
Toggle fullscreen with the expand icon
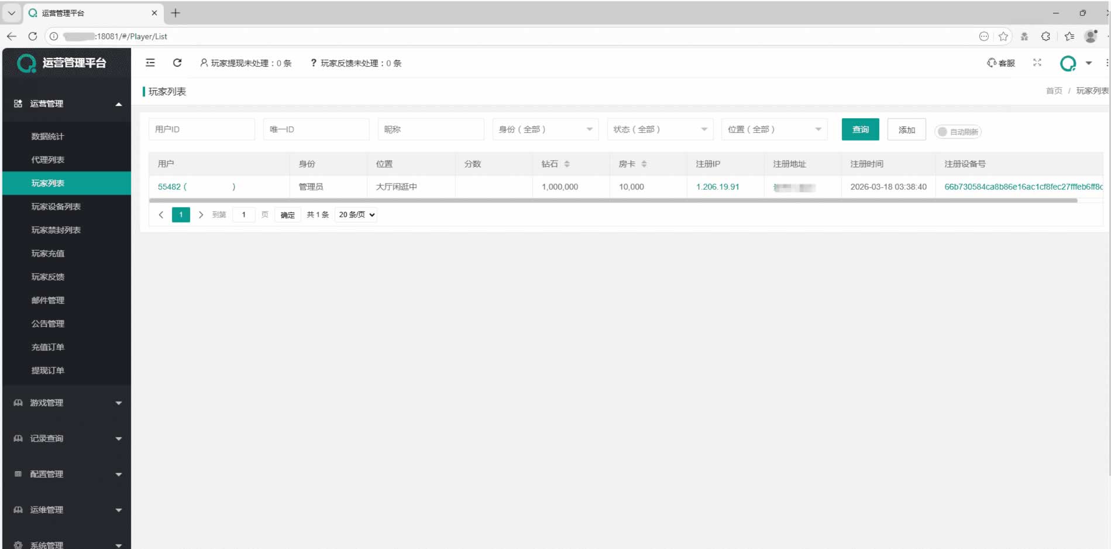1037,63
